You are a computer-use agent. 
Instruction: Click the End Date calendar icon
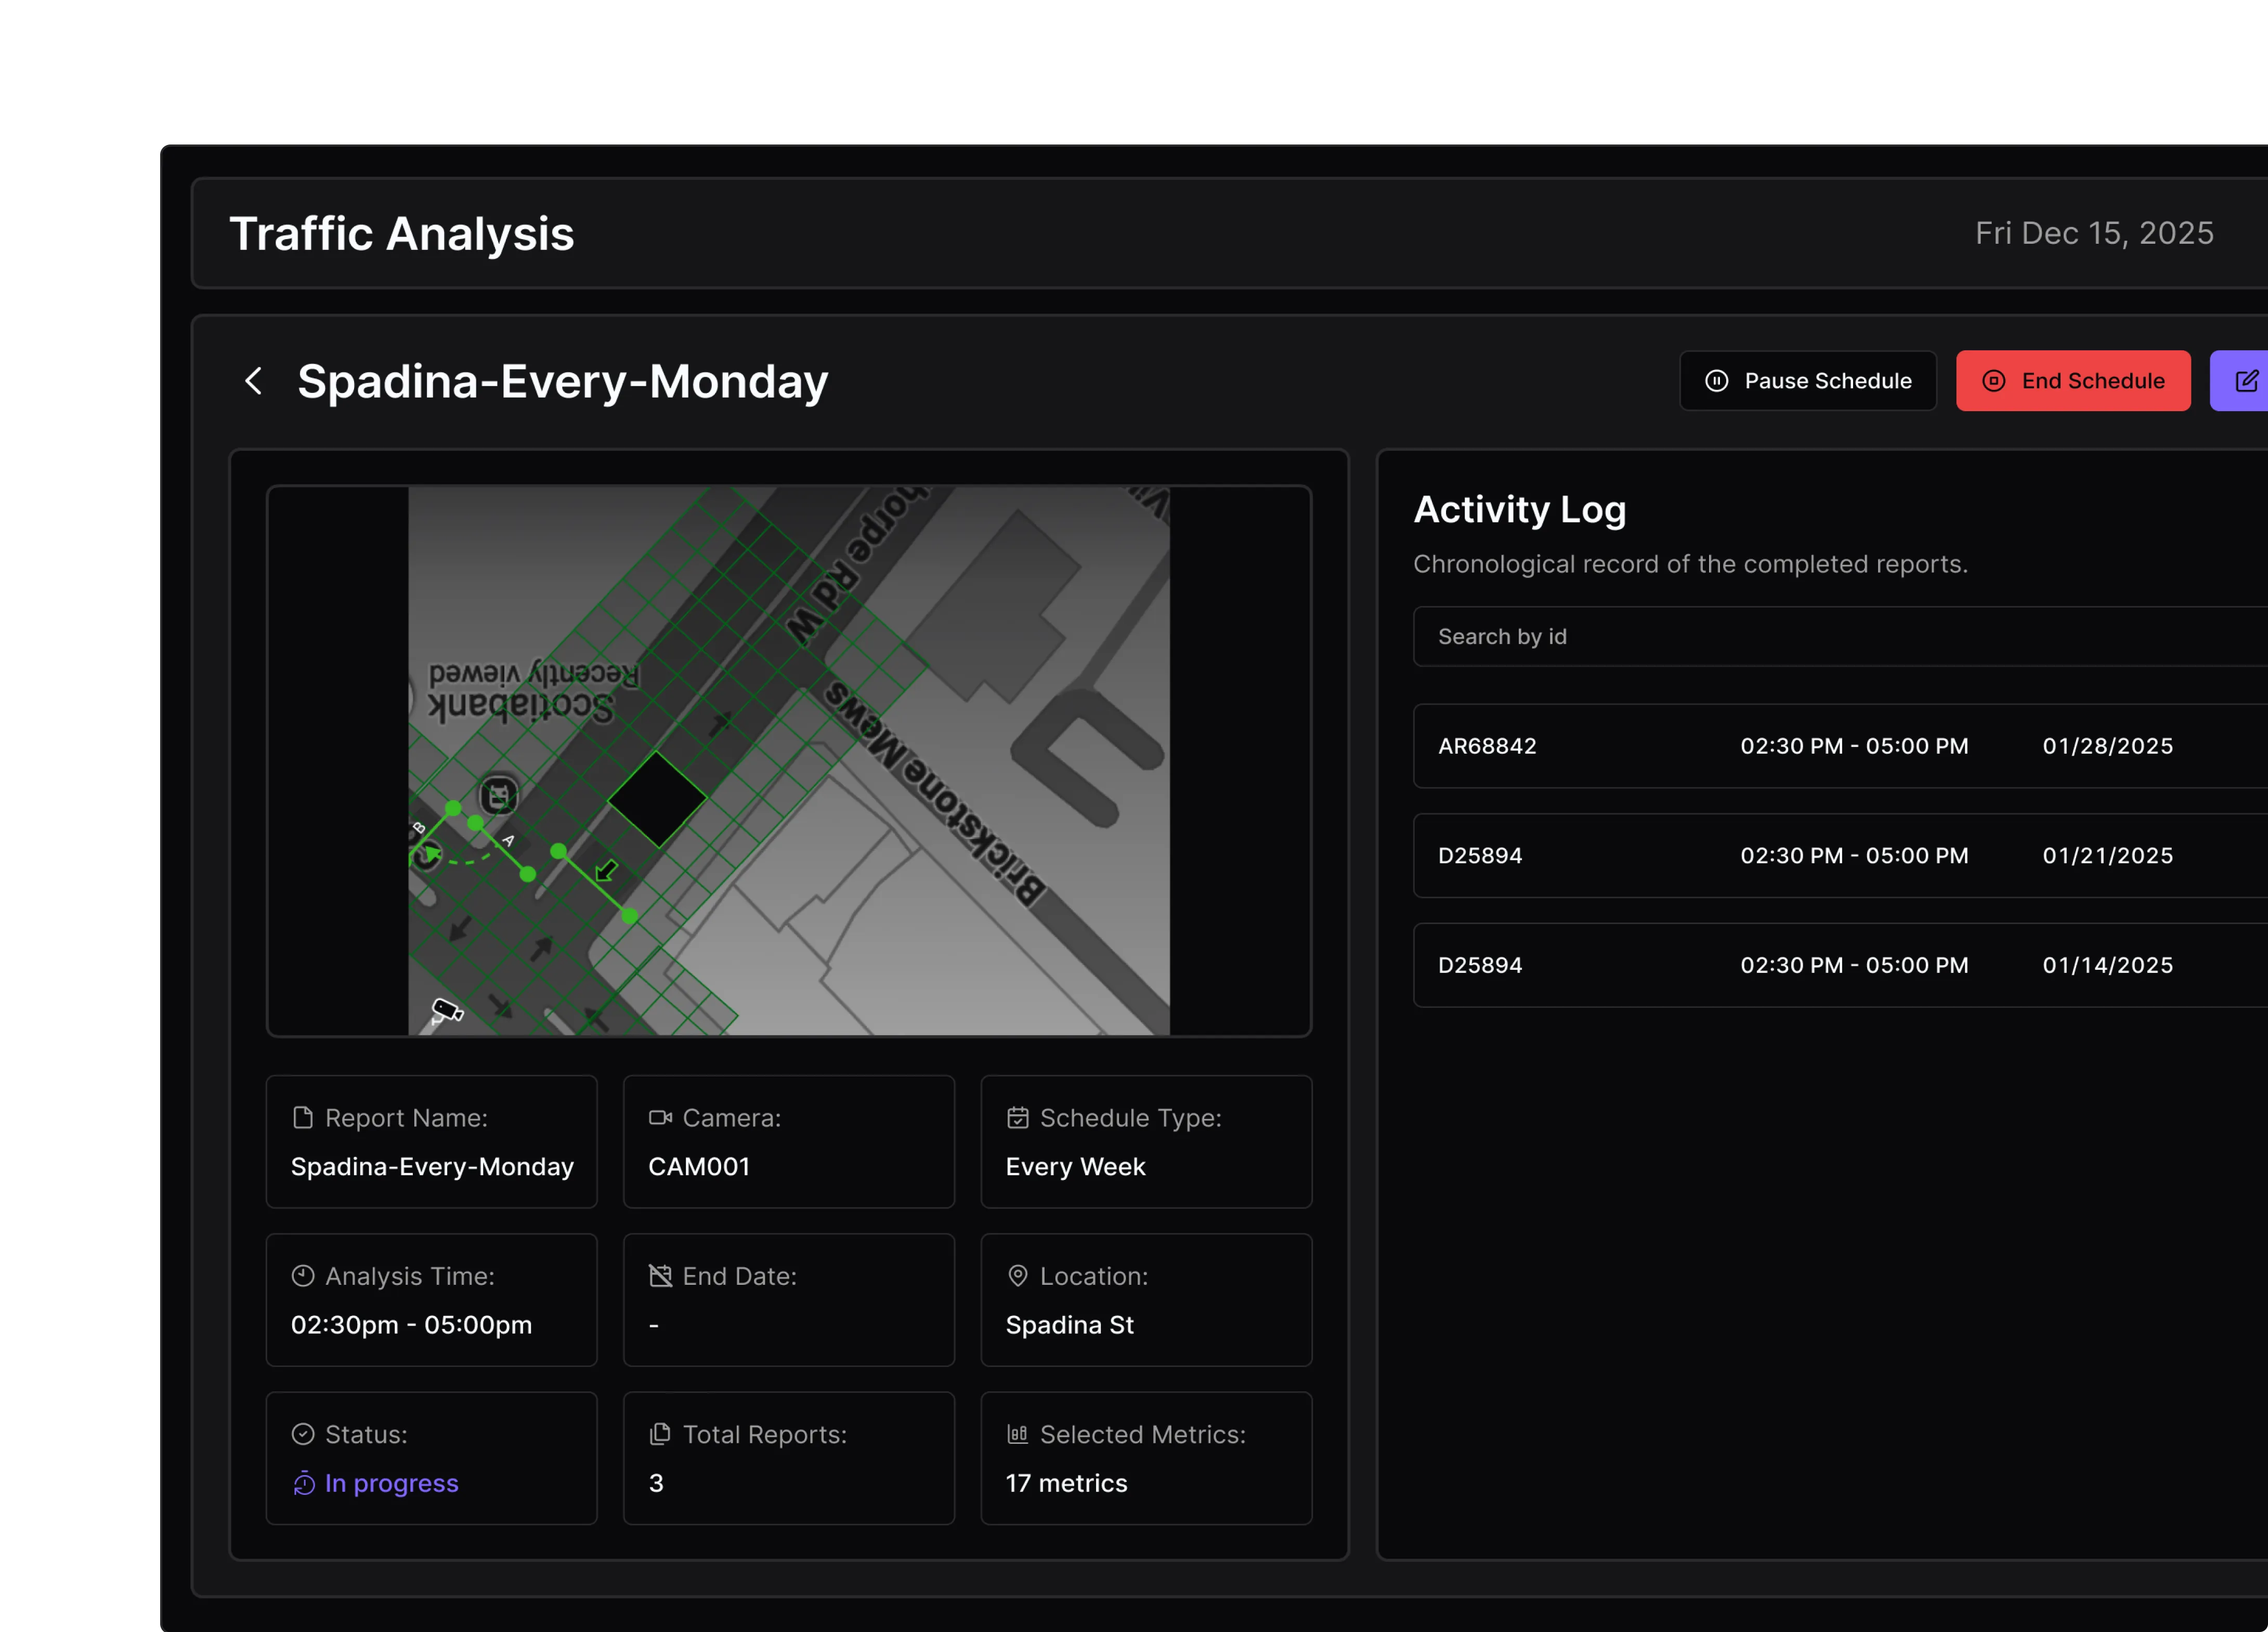click(x=660, y=1276)
